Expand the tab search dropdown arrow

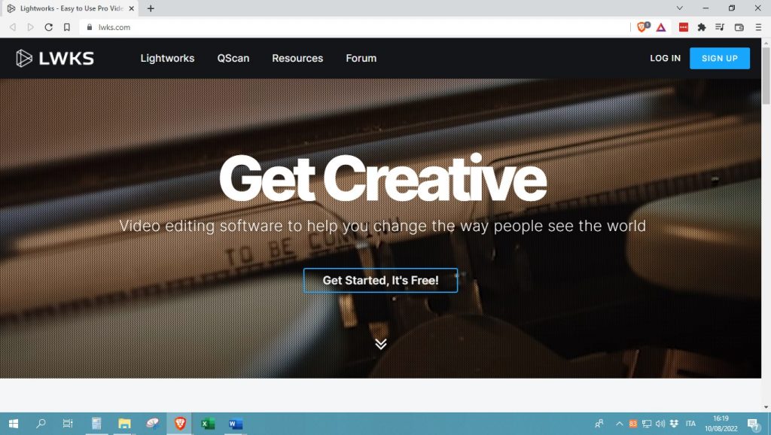click(x=680, y=8)
